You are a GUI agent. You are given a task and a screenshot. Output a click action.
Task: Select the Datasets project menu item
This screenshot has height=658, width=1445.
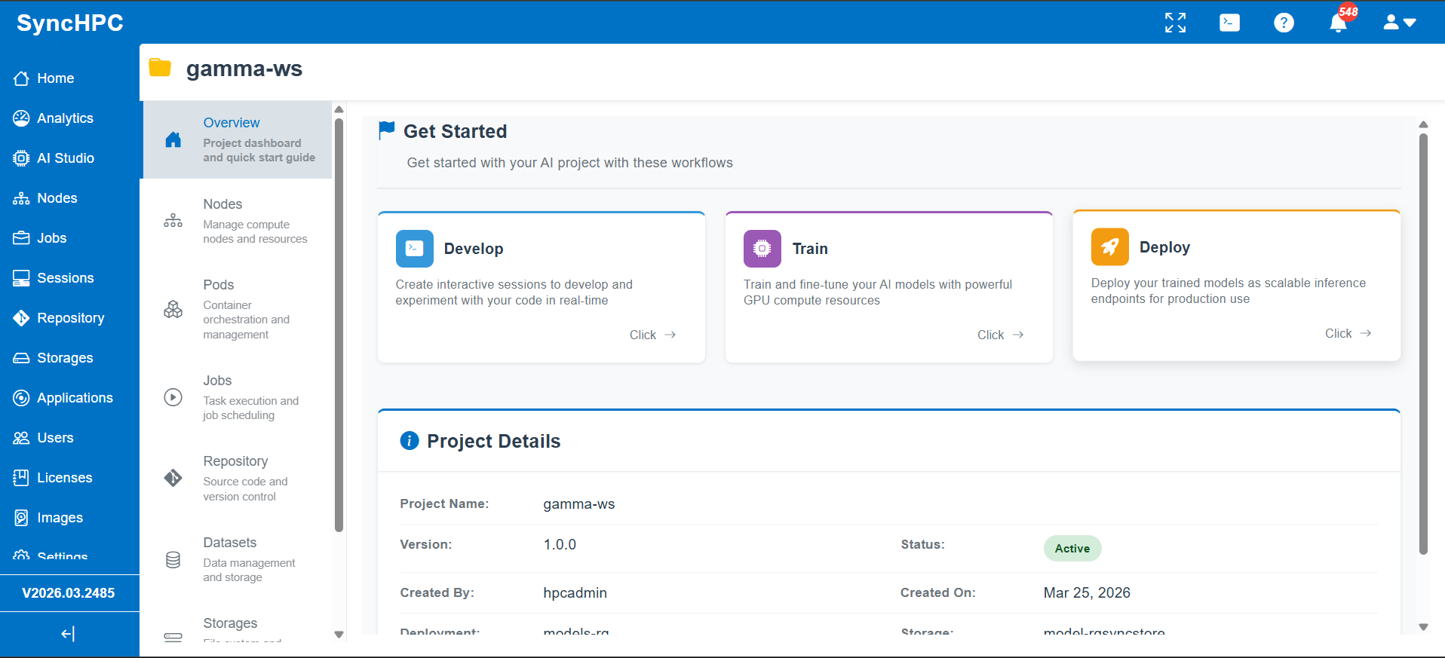pyautogui.click(x=237, y=559)
